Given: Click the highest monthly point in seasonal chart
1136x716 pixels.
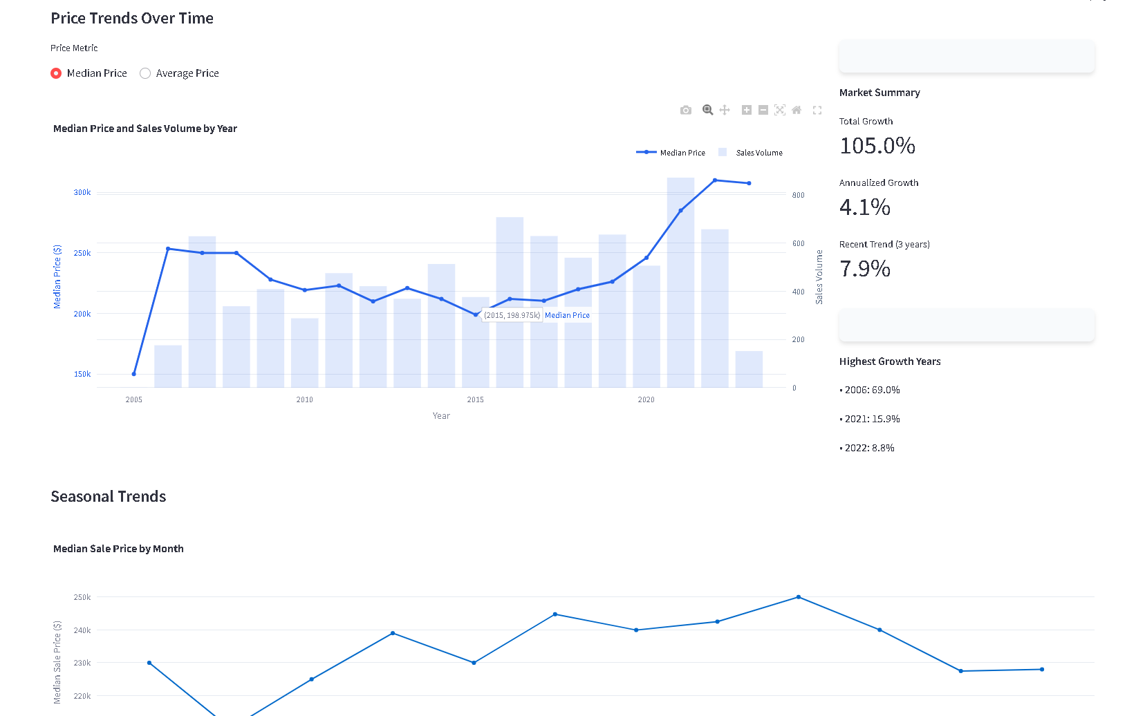Looking at the screenshot, I should point(799,597).
